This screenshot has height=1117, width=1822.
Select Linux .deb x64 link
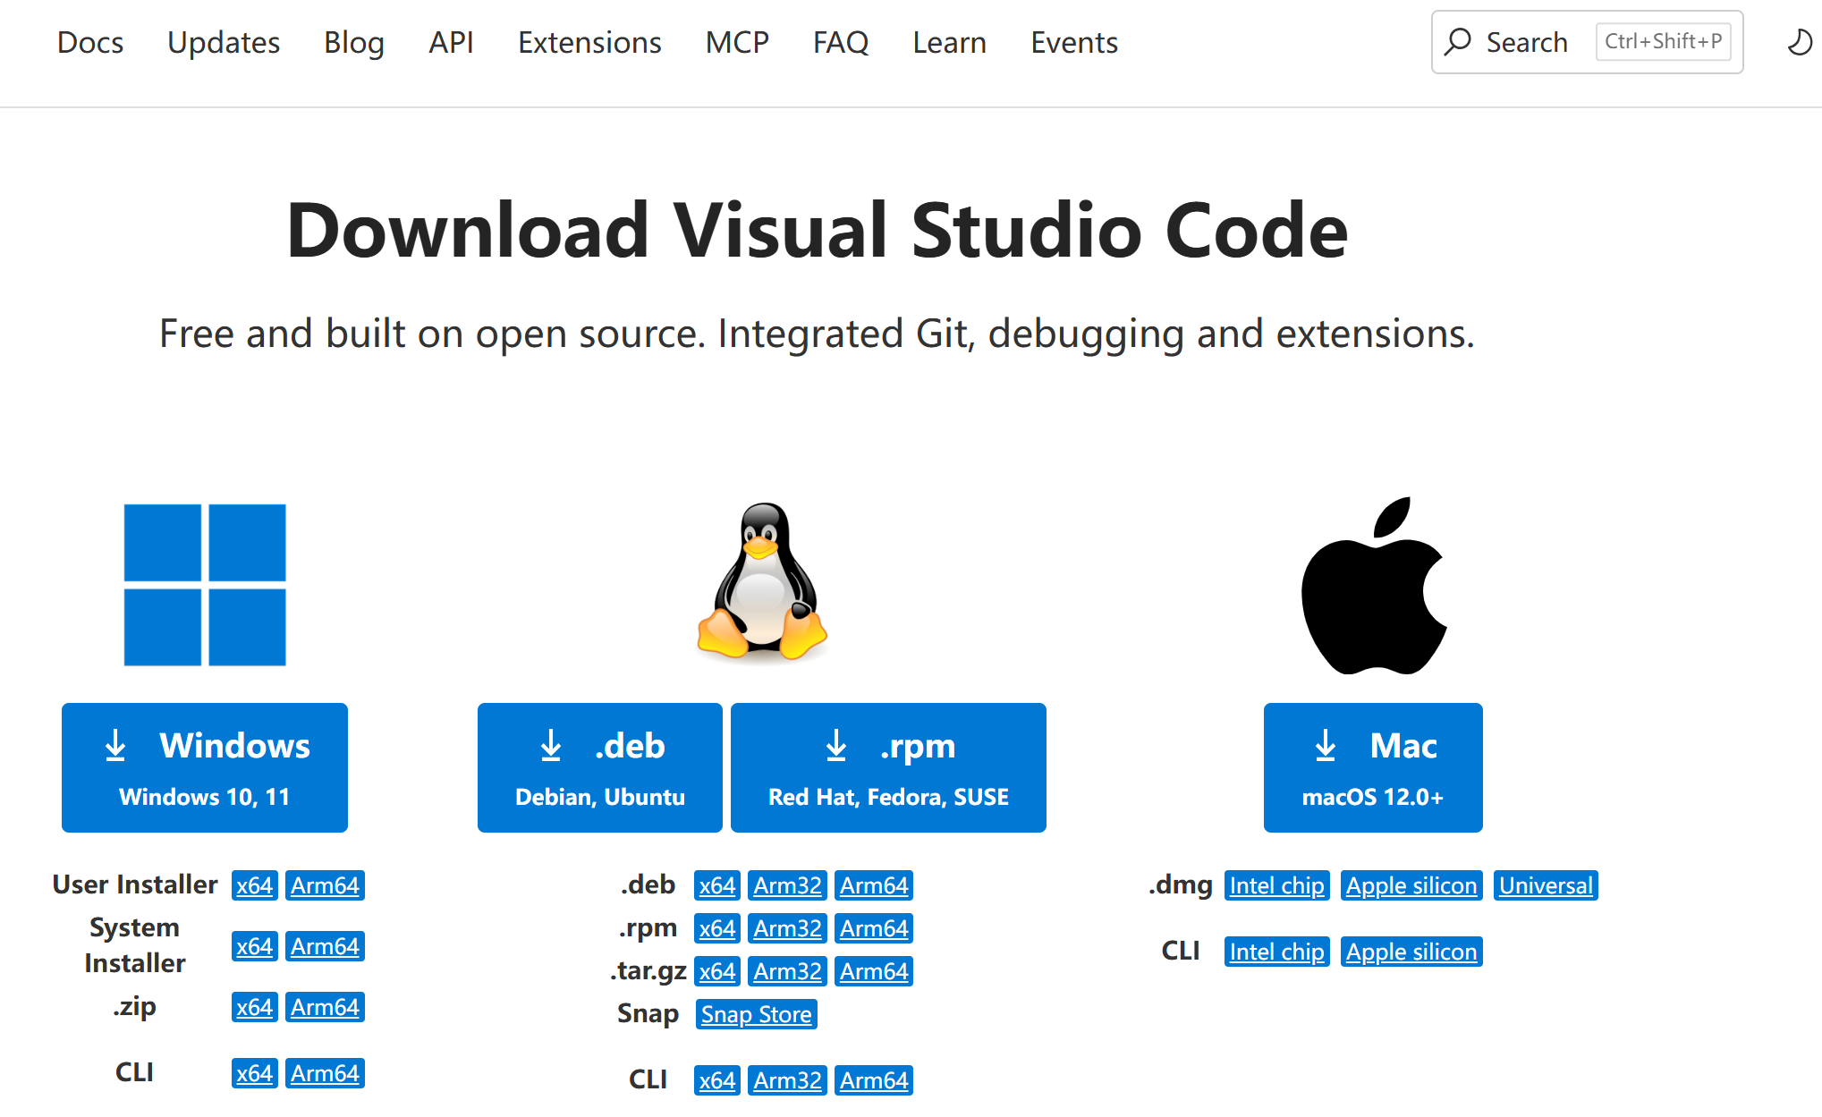click(x=717, y=885)
